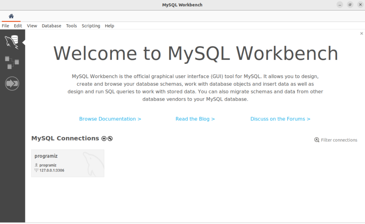Activate the Filter connections search icon
Viewport: 365px width, 224px height.
316,140
